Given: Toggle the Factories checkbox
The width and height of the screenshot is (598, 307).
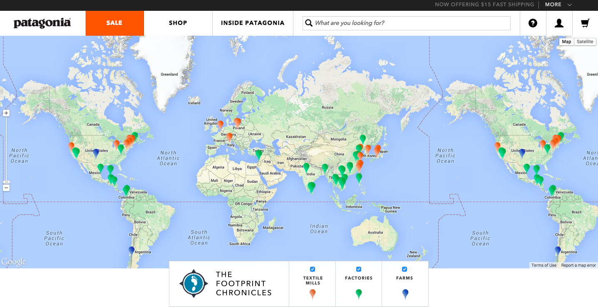Looking at the screenshot, I should [359, 269].
